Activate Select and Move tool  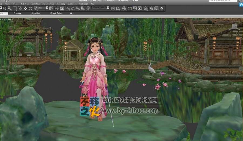25,8
